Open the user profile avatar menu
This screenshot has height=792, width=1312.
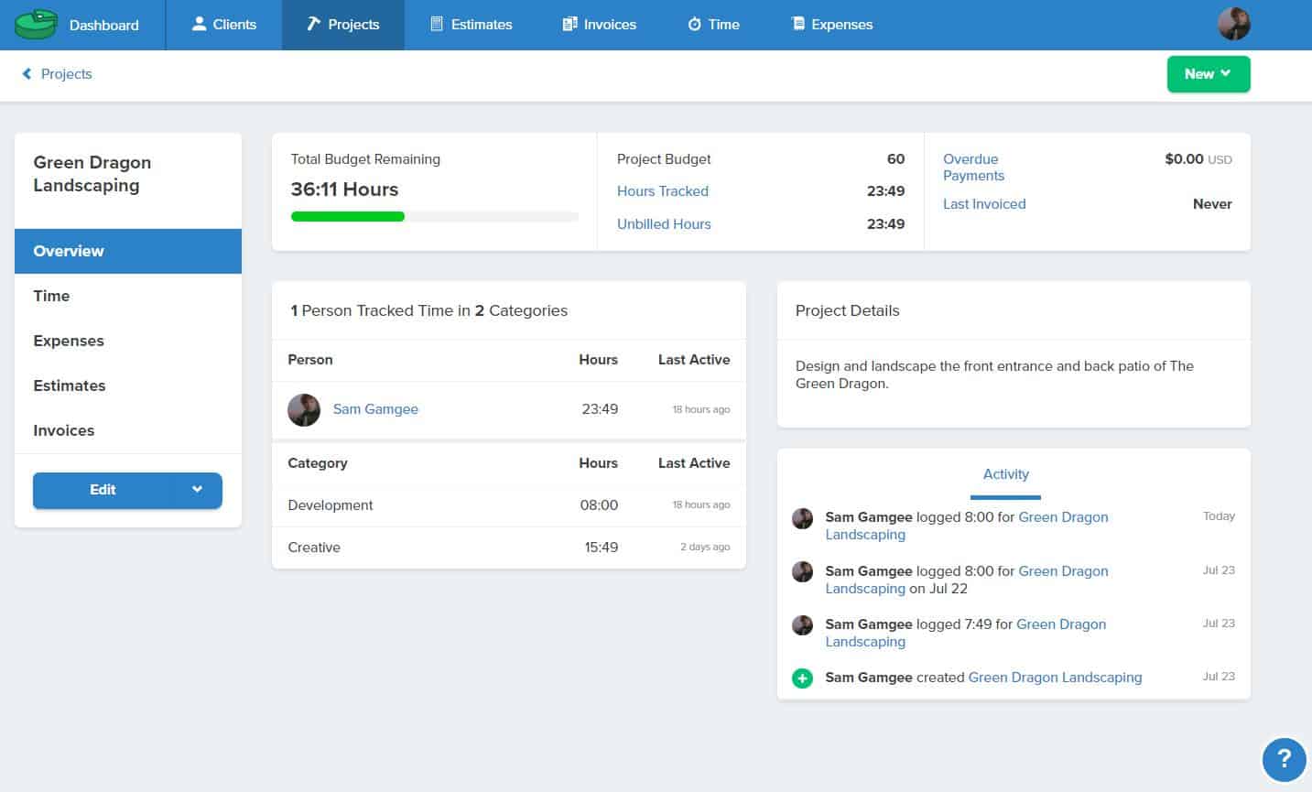[x=1233, y=24]
